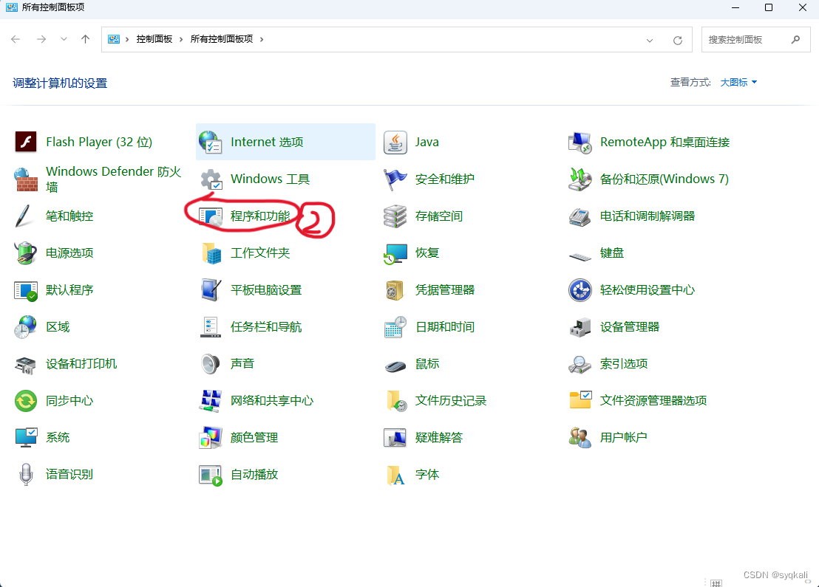Open 程序和功能 icon
The width and height of the screenshot is (819, 587).
click(x=211, y=216)
